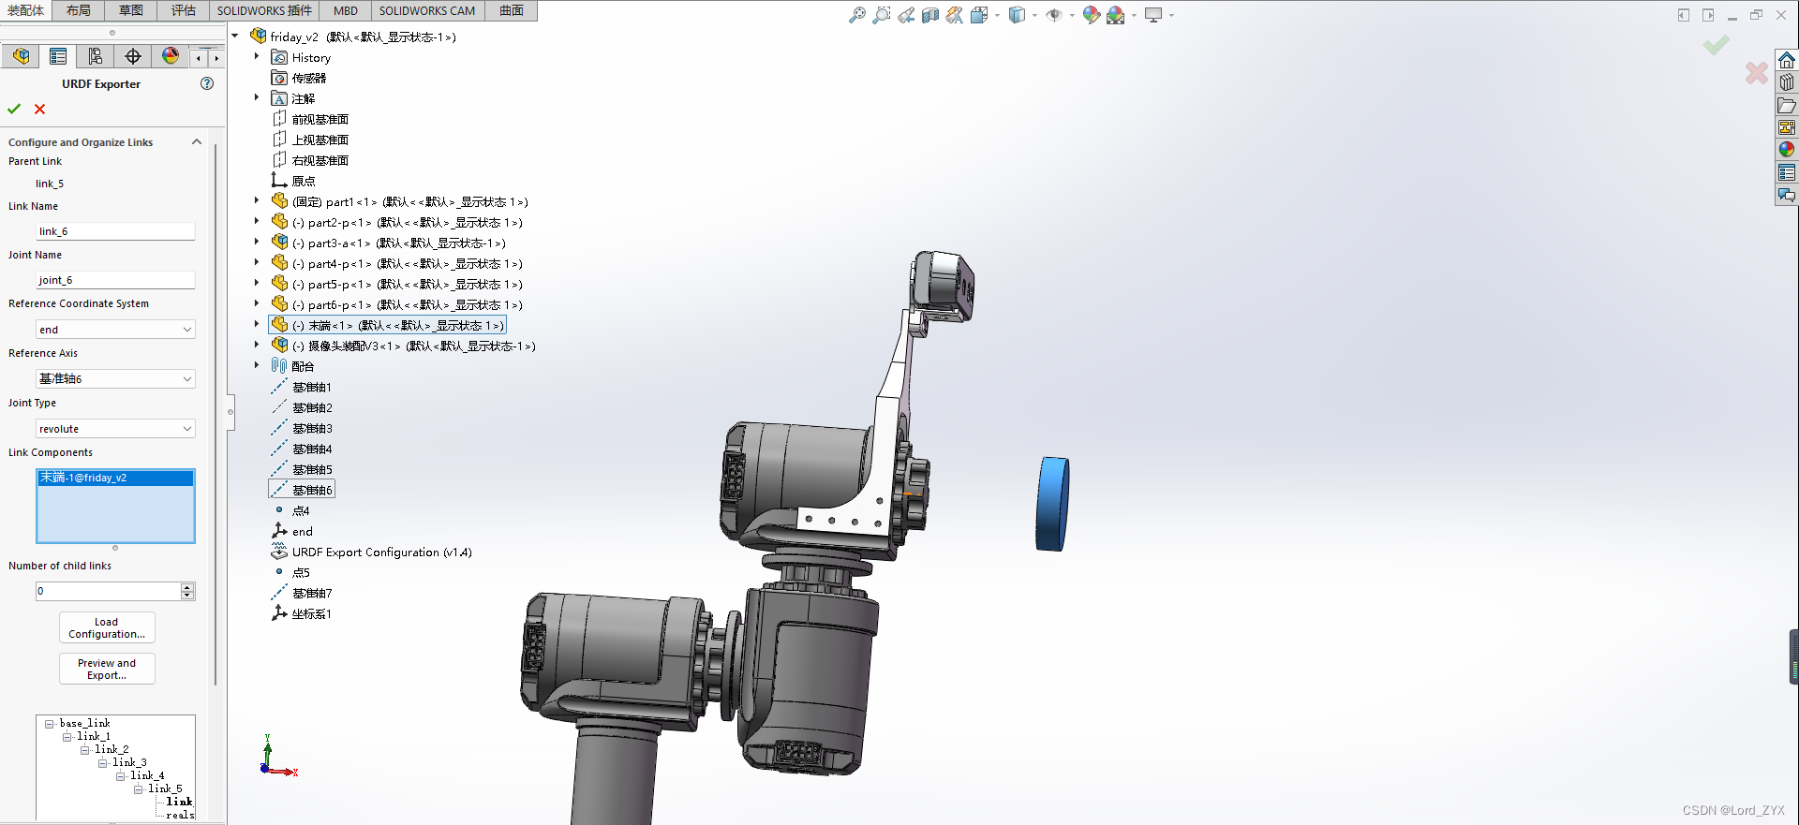Image resolution: width=1799 pixels, height=825 pixels.
Task: Switch to the 评估 ribbon tab
Action: point(184,10)
